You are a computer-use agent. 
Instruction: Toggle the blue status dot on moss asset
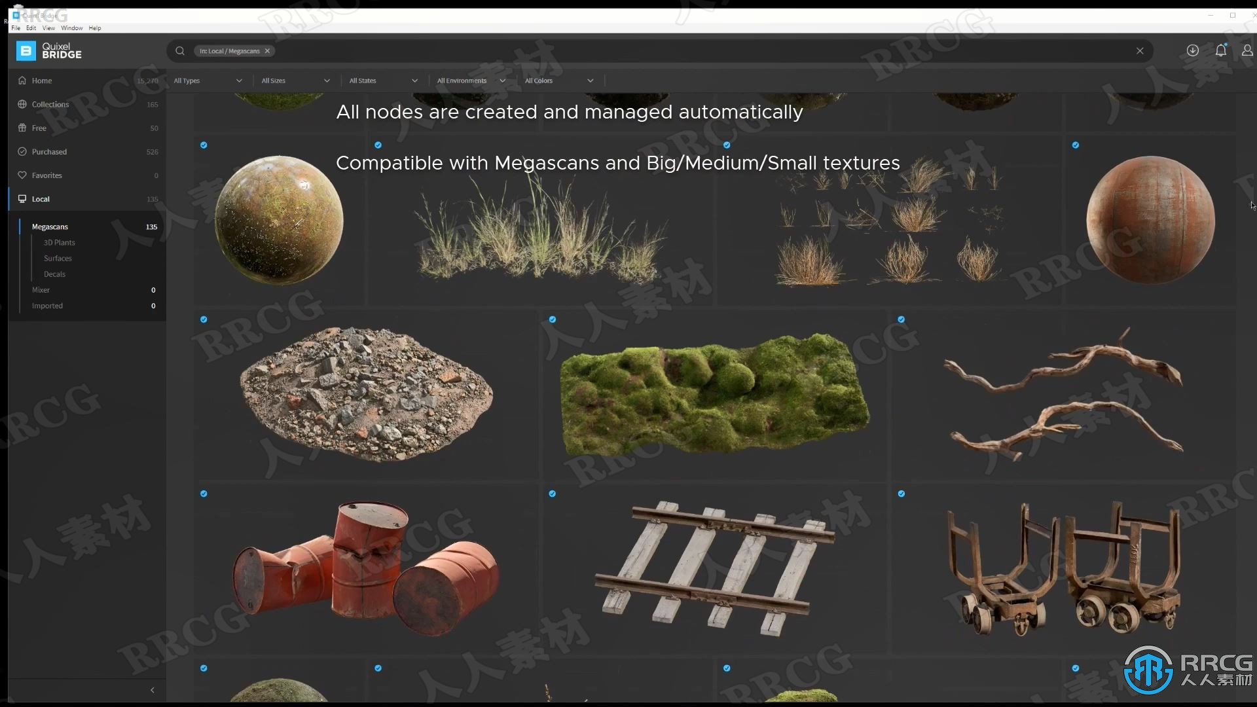point(553,319)
